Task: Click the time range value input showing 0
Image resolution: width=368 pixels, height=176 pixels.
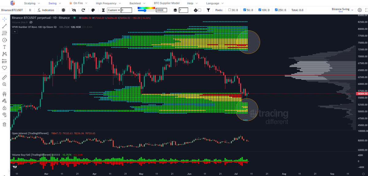Action: pos(126,10)
